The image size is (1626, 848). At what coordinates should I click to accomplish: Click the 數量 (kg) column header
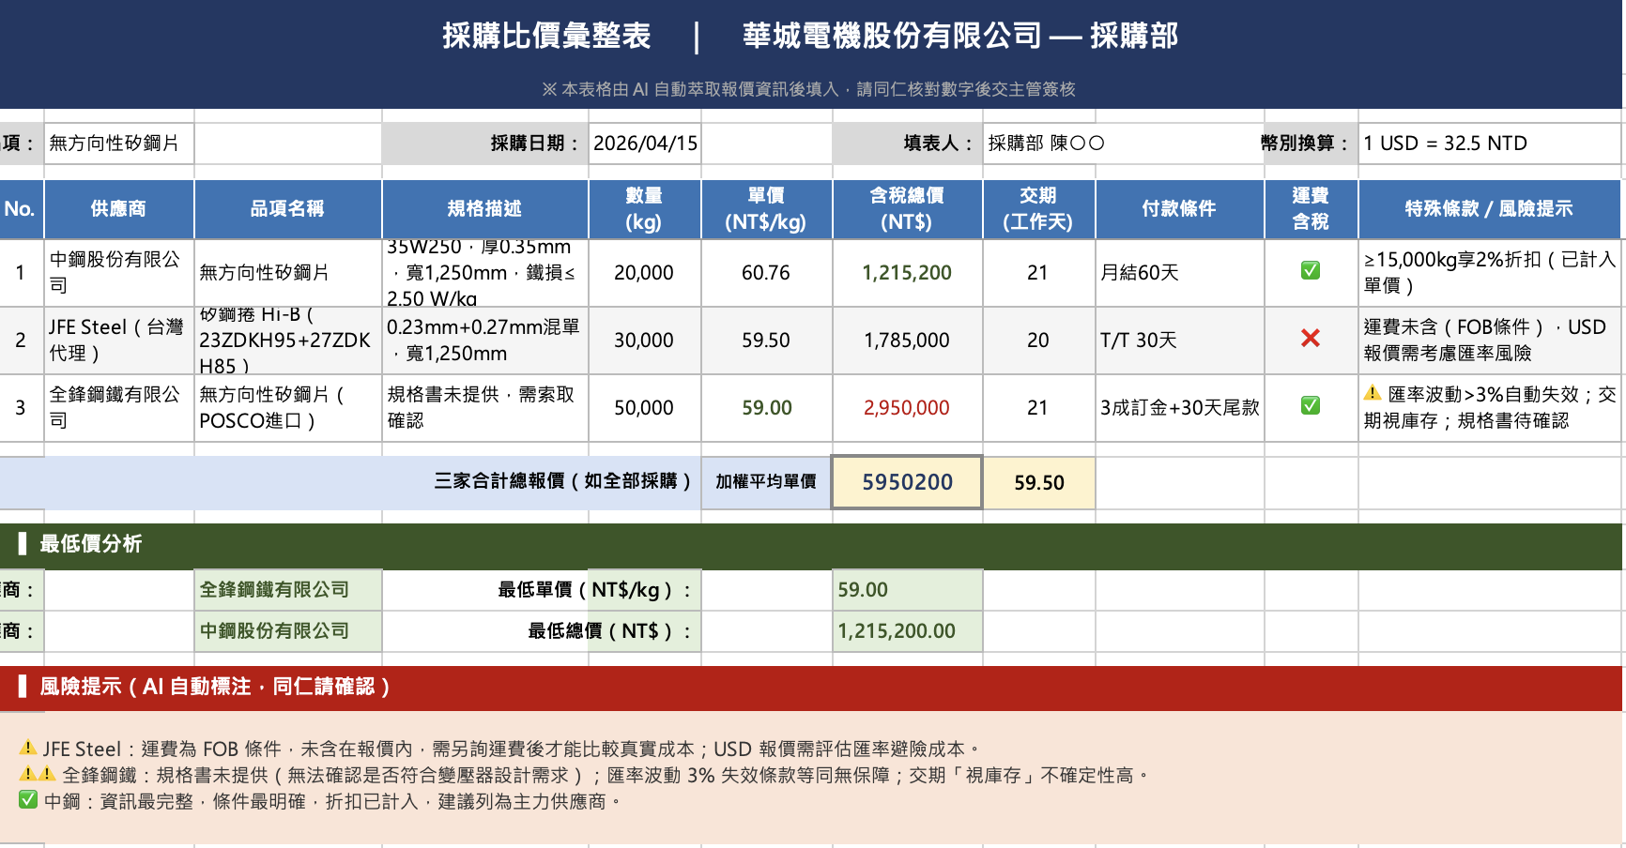pos(645,209)
